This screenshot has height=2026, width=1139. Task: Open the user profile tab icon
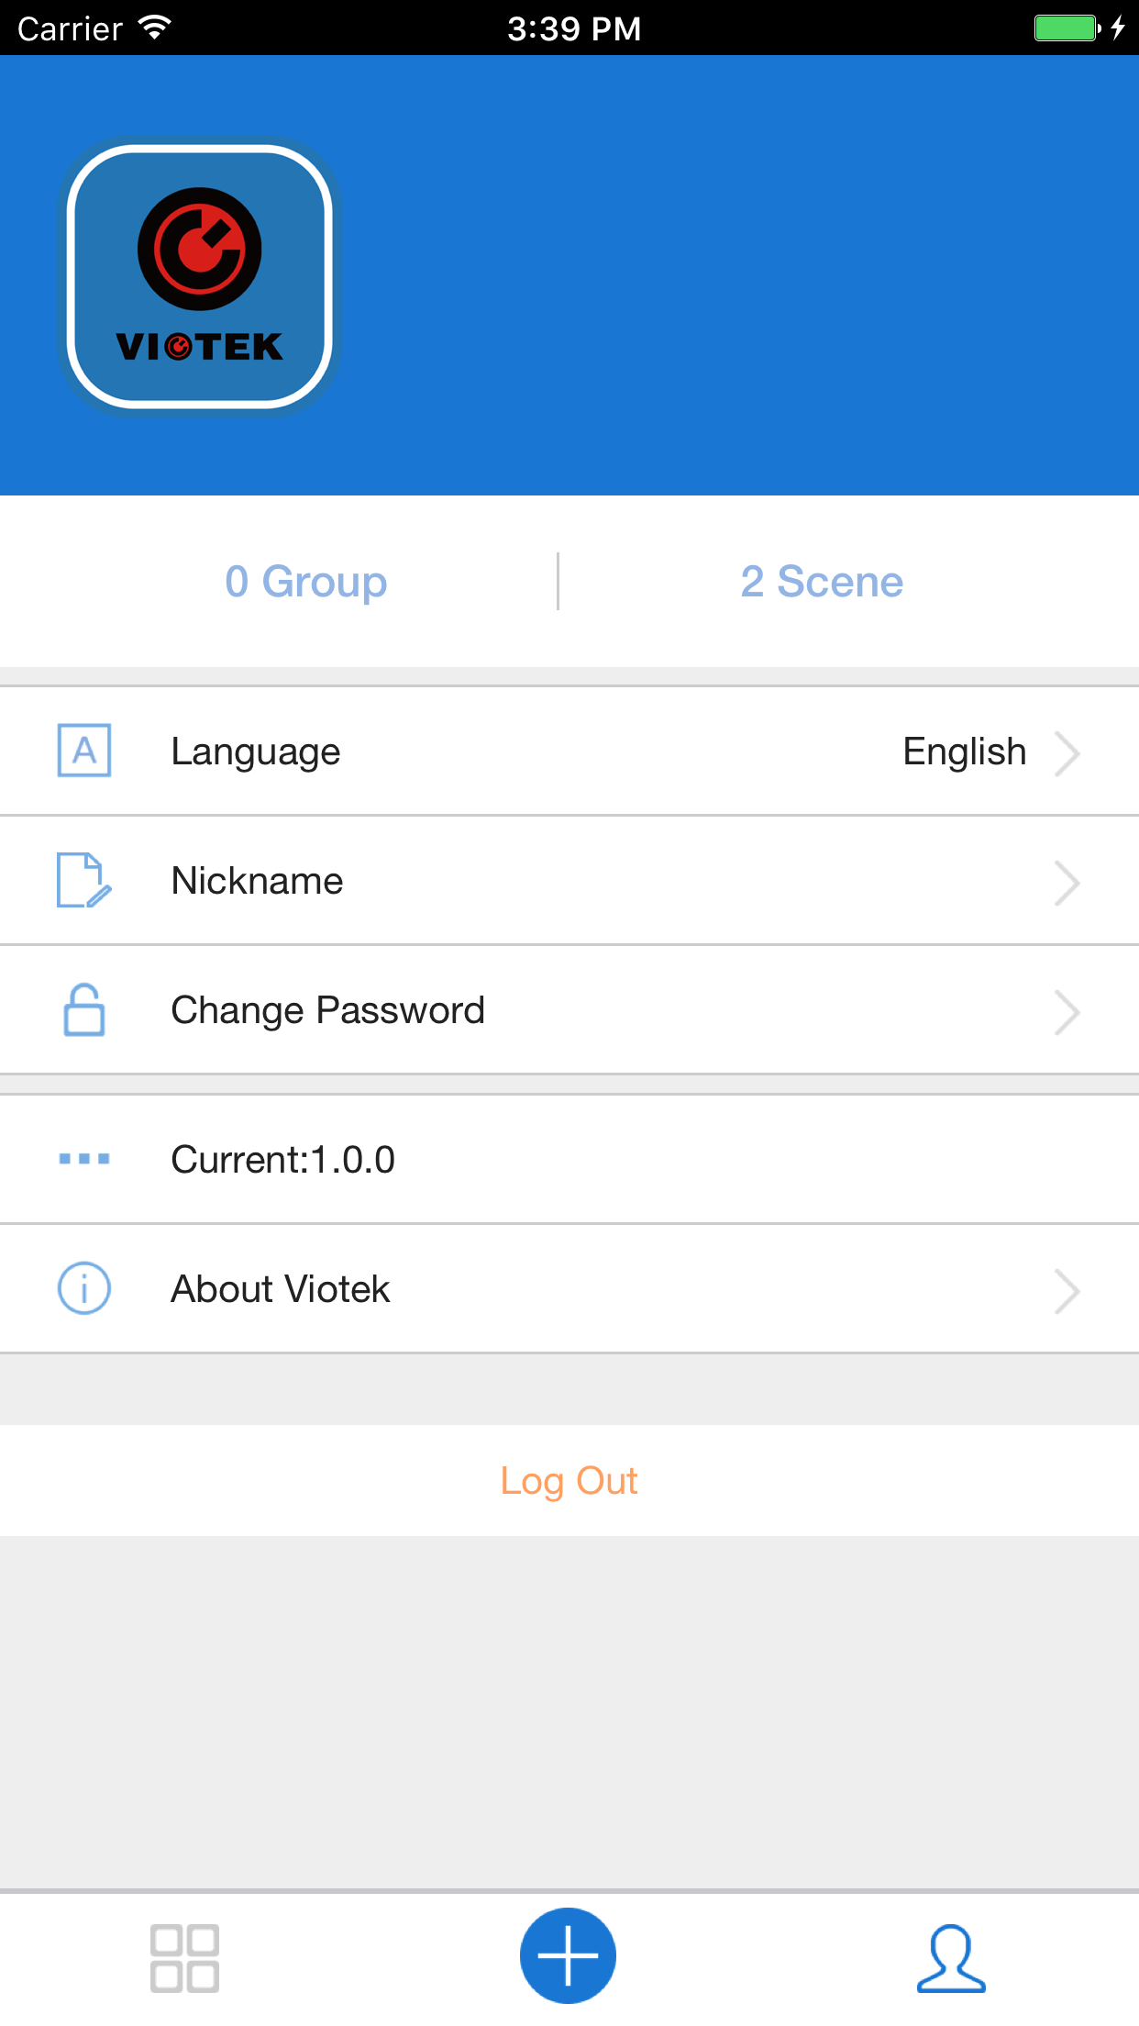(951, 1958)
